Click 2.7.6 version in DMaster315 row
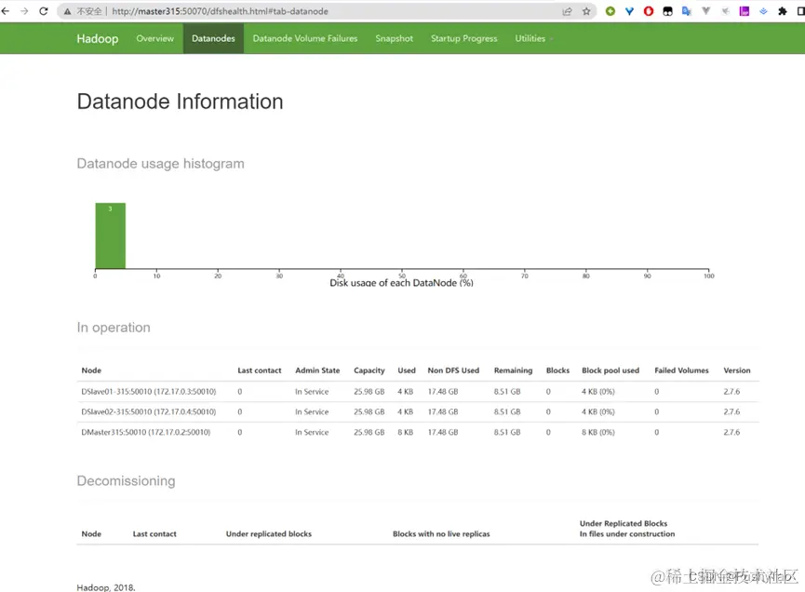Viewport: 805px width, 592px height. (x=731, y=432)
